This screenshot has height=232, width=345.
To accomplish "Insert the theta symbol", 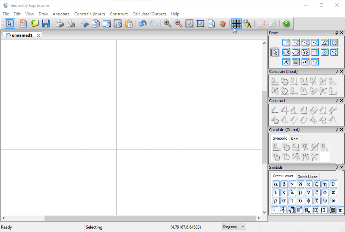I will pyautogui.click(x=333, y=184).
